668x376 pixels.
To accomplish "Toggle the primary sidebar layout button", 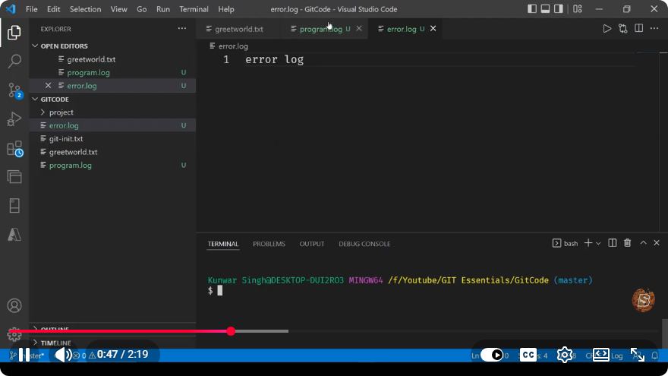I will [531, 9].
